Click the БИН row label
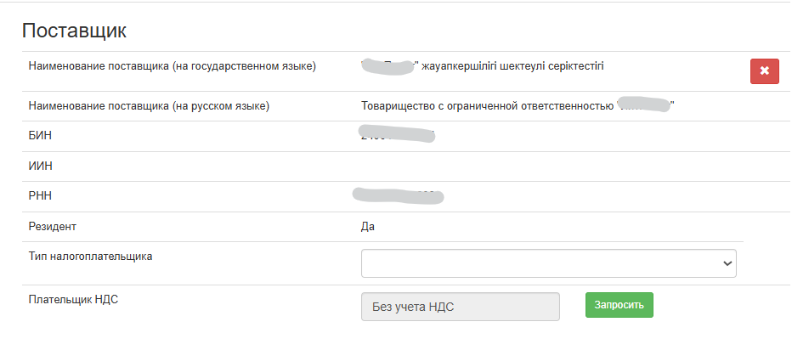 pyautogui.click(x=40, y=136)
